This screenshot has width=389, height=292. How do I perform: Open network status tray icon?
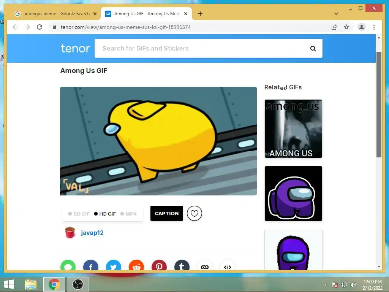[344, 285]
